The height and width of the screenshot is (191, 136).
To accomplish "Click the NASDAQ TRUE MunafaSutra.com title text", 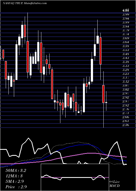I will (x=25, y=3).
